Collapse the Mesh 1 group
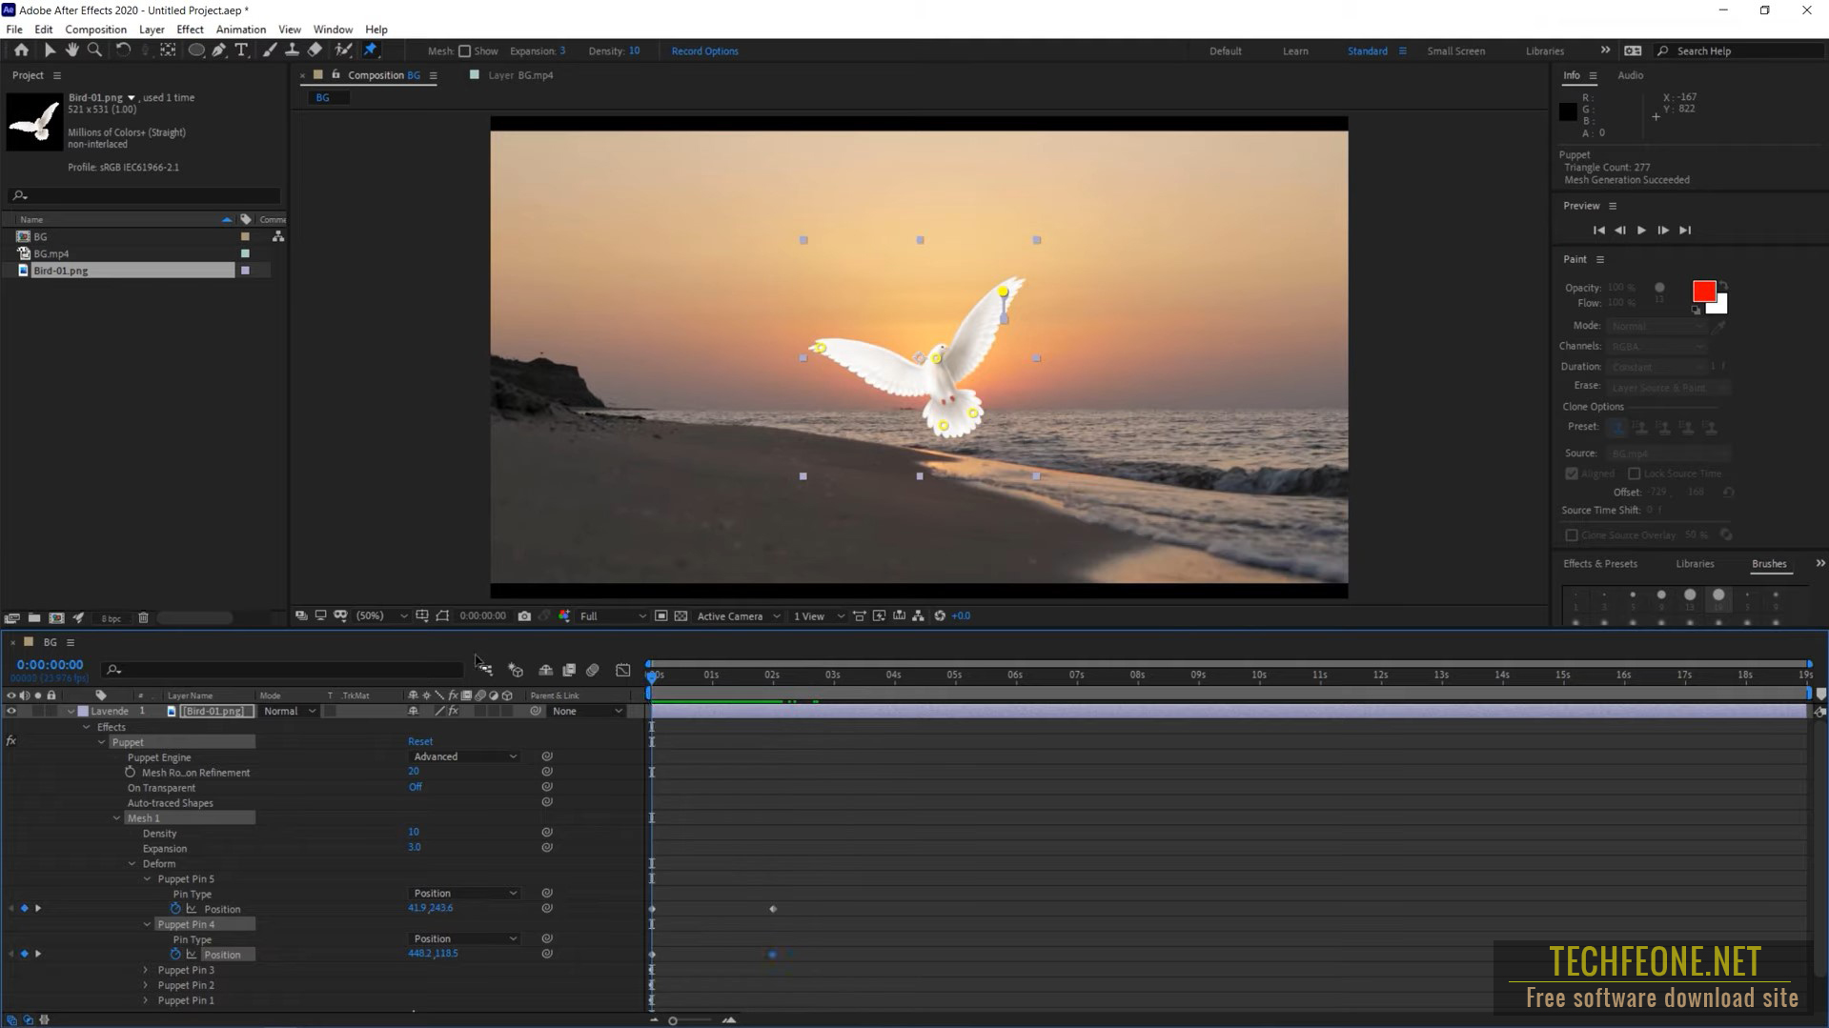 (117, 818)
